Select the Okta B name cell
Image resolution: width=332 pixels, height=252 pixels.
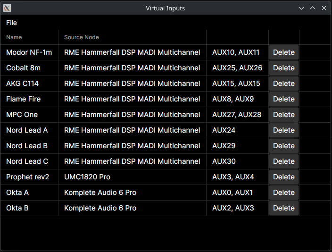tap(29, 208)
